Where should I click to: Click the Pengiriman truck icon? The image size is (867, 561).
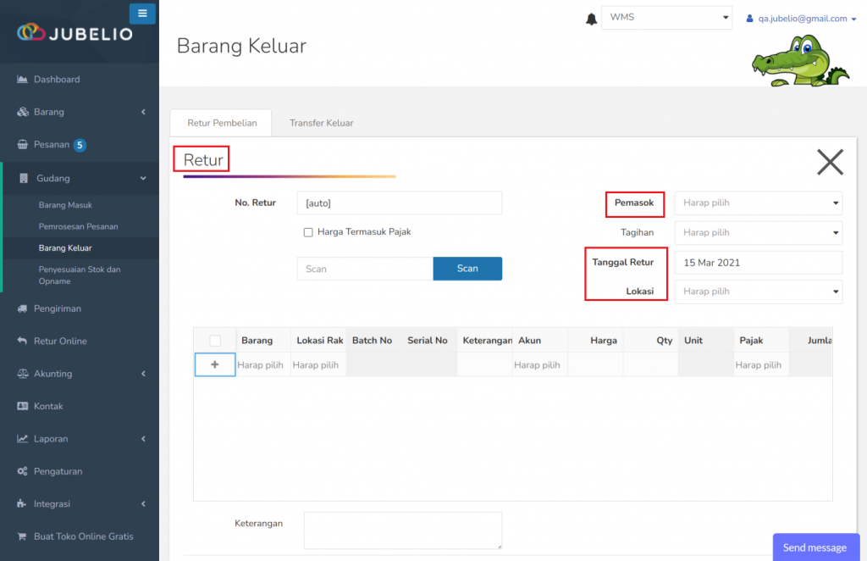(22, 308)
